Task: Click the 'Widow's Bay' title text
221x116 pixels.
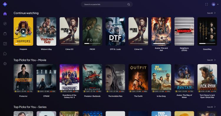Action: 46,49
